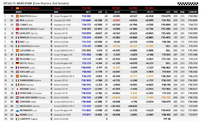
Task: Click the GAP column header
Action: coord(100,12)
